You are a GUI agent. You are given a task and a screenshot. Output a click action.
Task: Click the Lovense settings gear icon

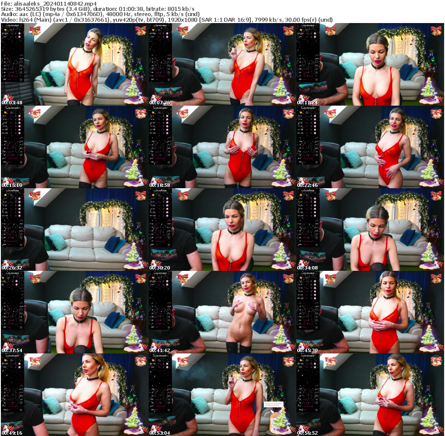(21, 80)
